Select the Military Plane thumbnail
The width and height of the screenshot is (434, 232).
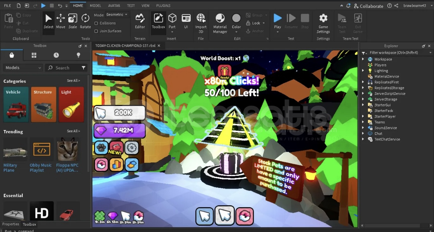[15, 149]
